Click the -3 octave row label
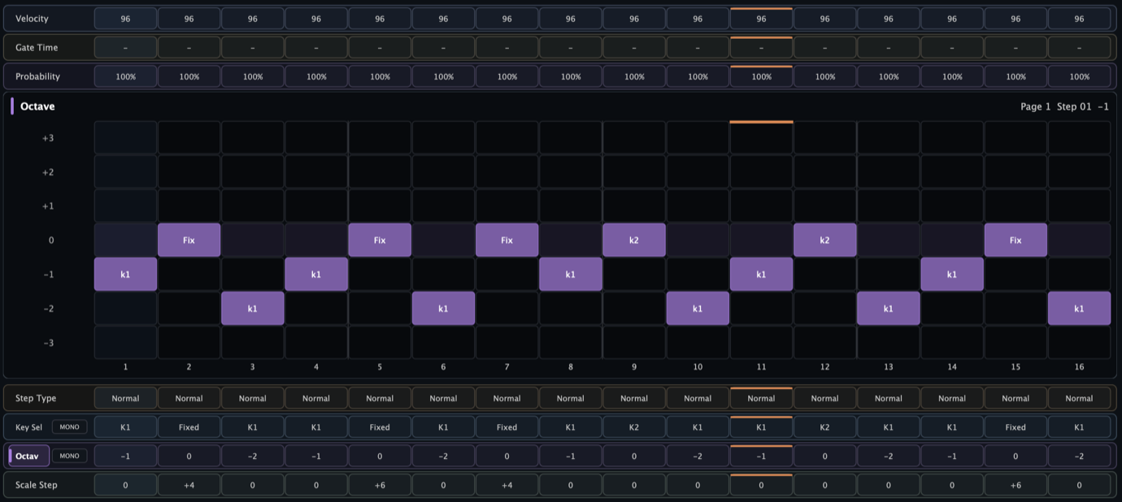The height and width of the screenshot is (502, 1122). pyautogui.click(x=48, y=343)
